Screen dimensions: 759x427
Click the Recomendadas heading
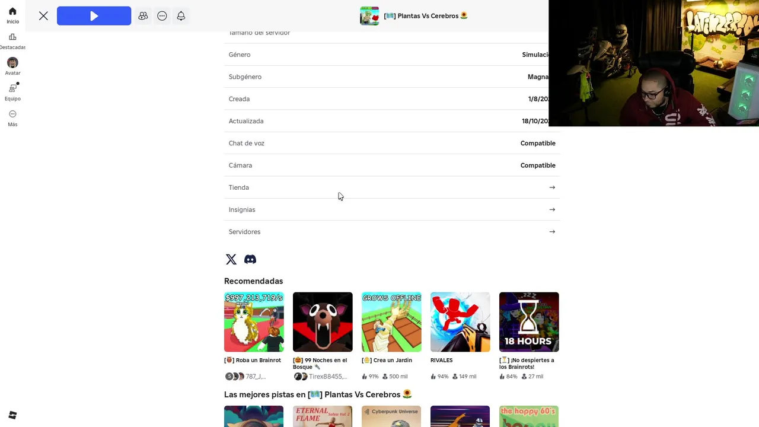click(x=254, y=281)
